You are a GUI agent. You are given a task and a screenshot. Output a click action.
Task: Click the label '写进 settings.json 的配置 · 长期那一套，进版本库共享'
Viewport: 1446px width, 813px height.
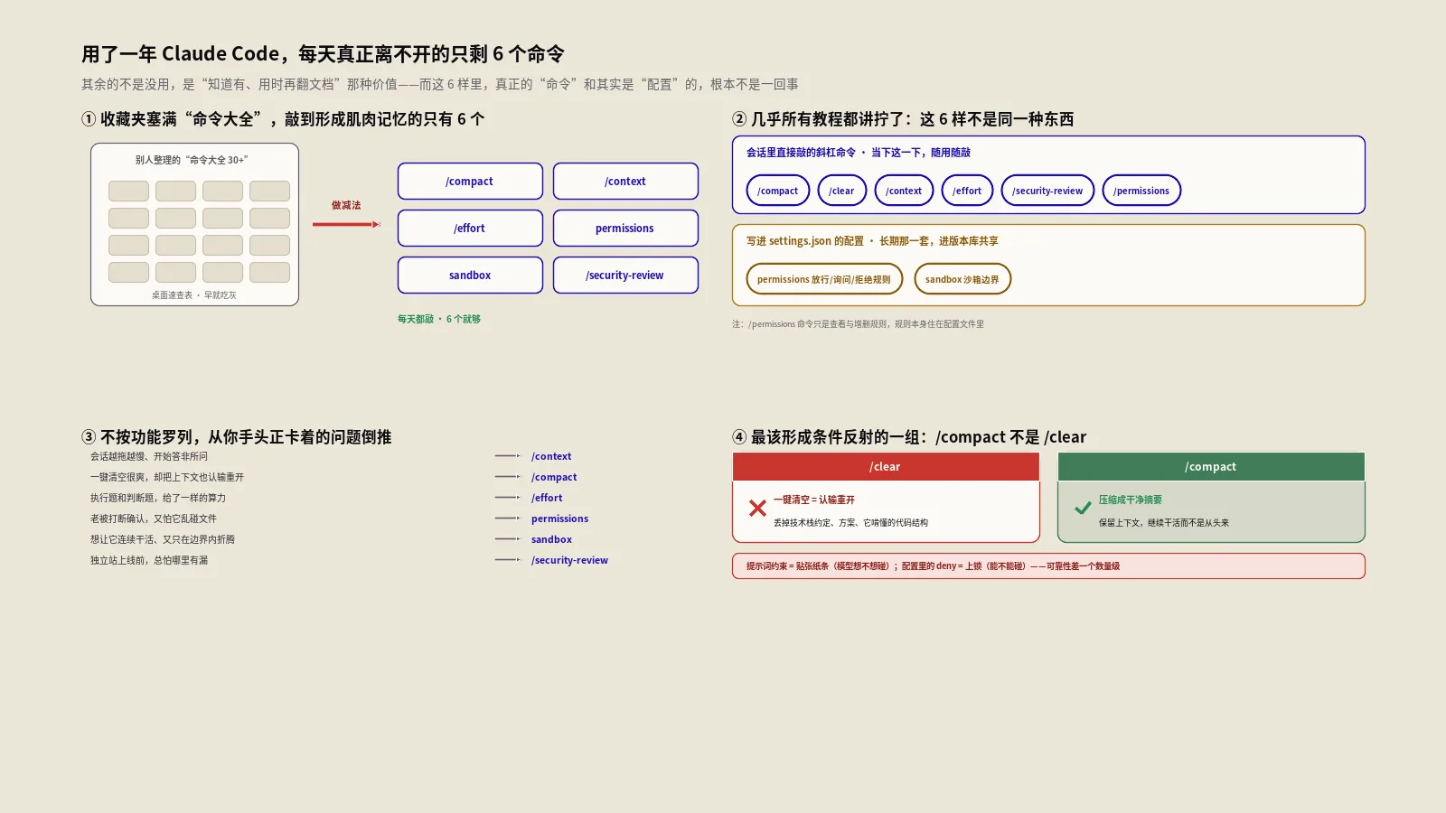(x=872, y=241)
